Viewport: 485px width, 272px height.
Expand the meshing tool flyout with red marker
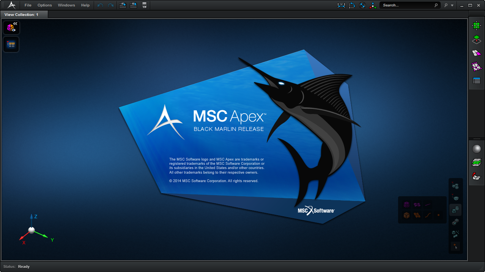[455, 186]
